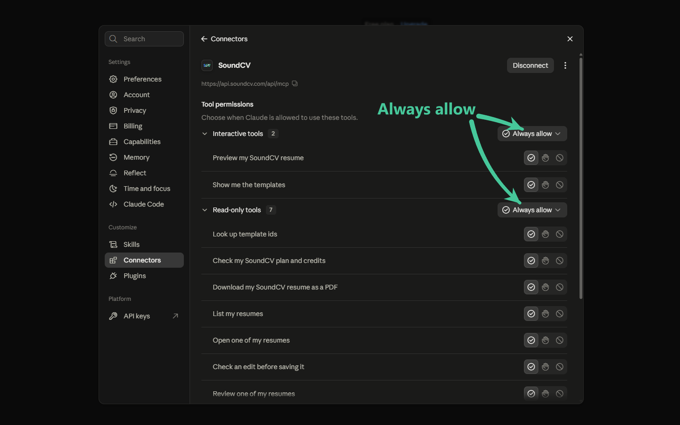
Task: Block Download my SoundCV resume as a PDF
Action: tap(560, 287)
